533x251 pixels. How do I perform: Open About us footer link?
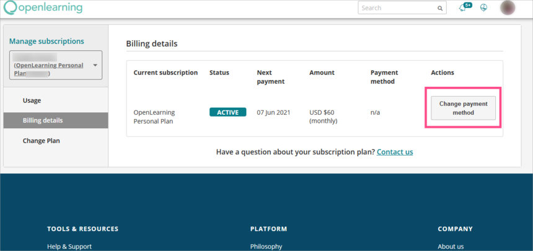[451, 246]
